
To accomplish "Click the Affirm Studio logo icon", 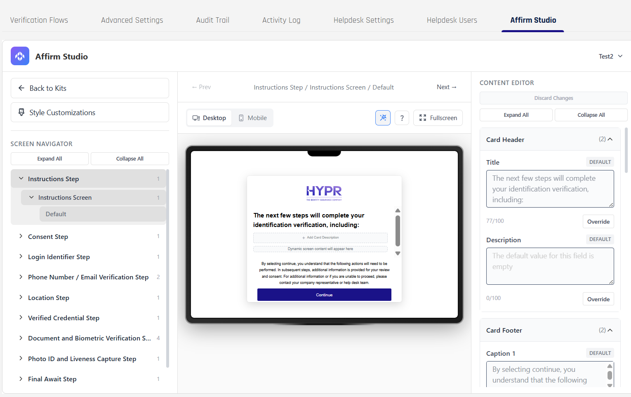I will pos(20,56).
